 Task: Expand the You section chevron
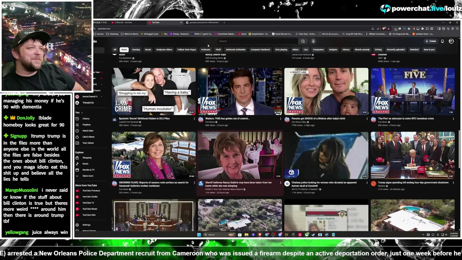pos(82,113)
